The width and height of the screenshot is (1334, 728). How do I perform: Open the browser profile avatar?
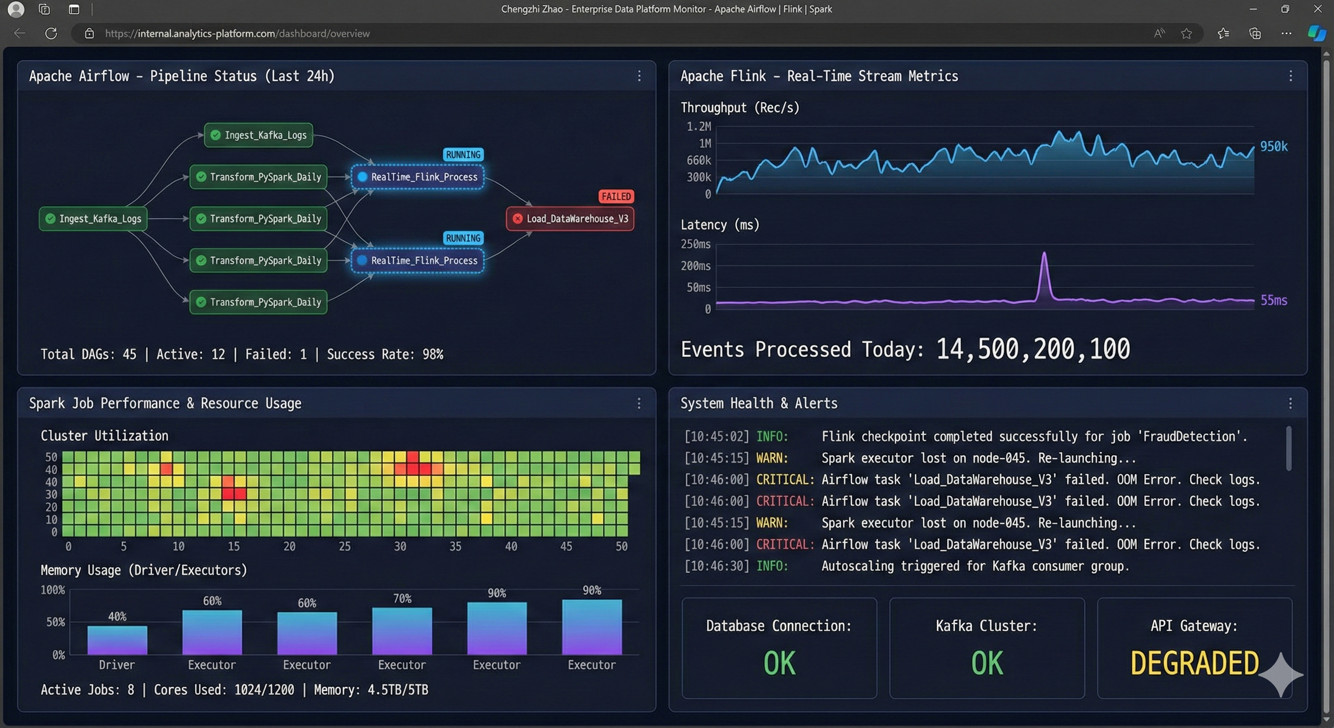pos(16,9)
